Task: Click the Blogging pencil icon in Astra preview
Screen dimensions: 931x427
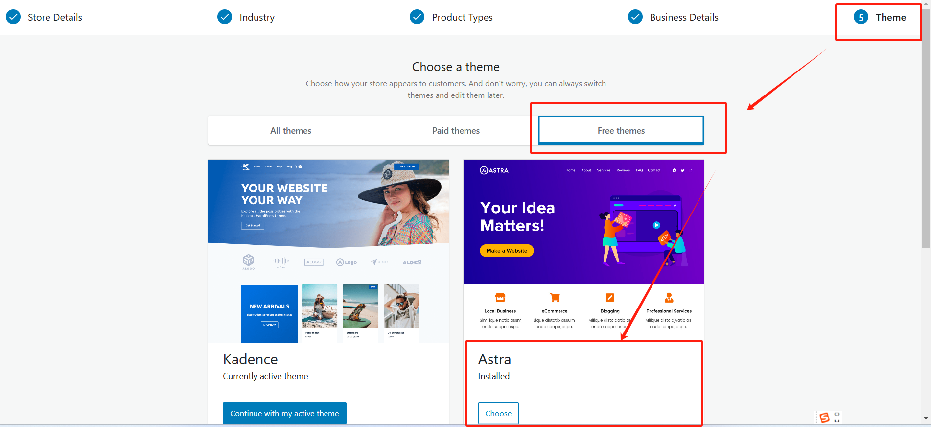Action: pyautogui.click(x=610, y=297)
